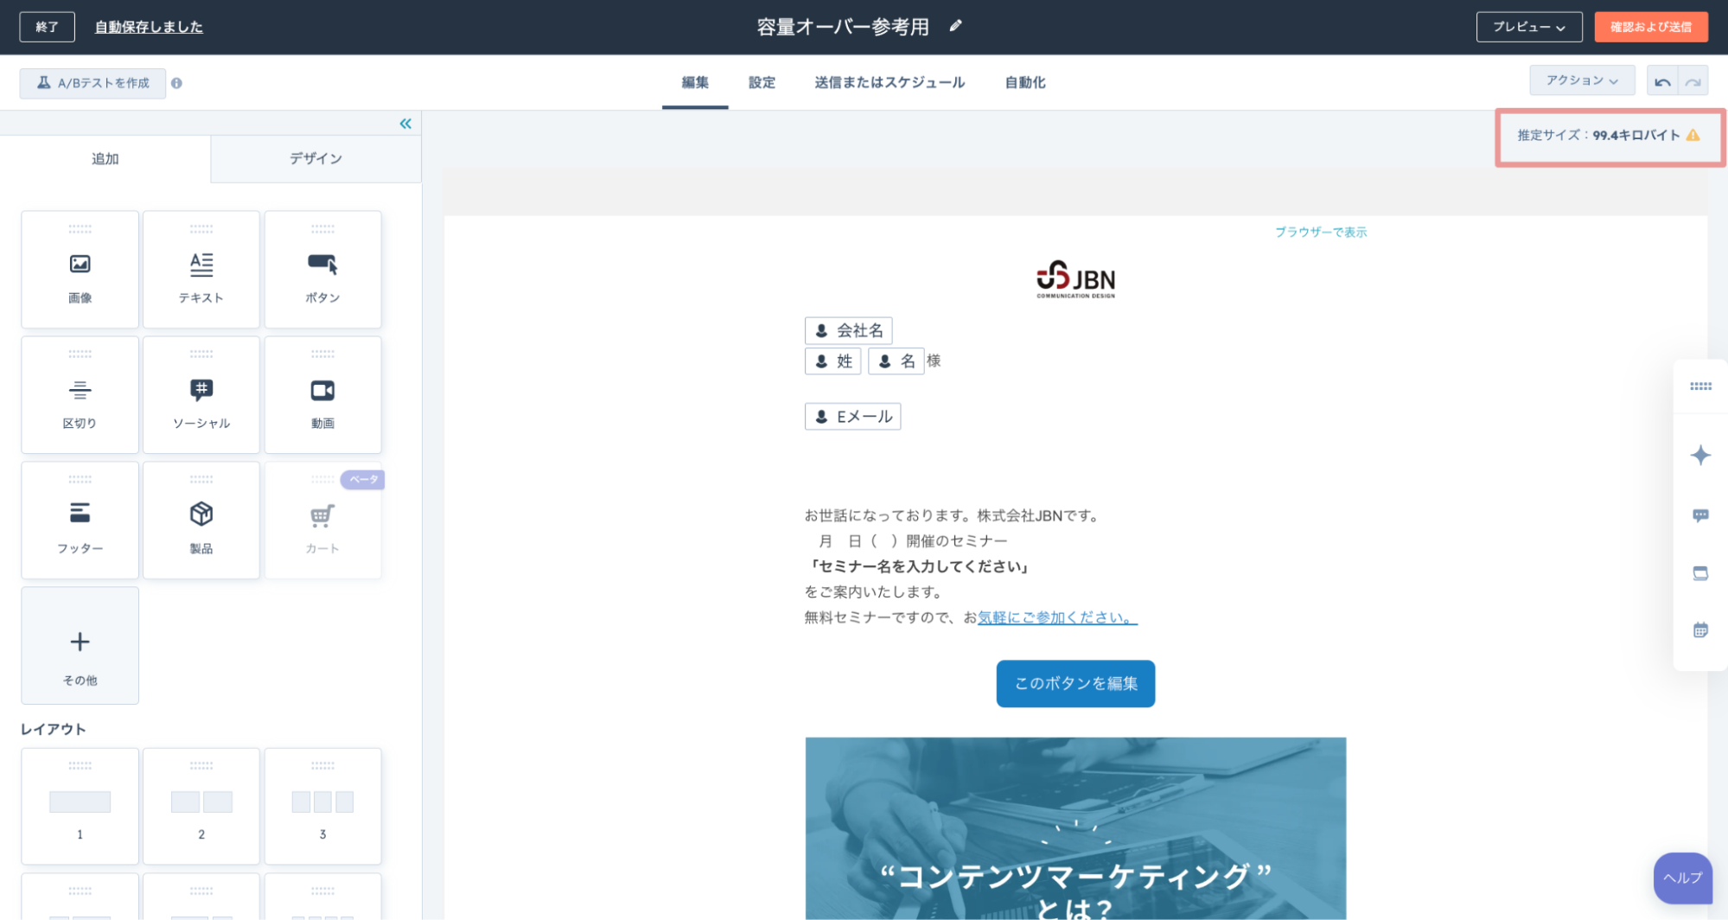Open その他 more modules tile

80,646
